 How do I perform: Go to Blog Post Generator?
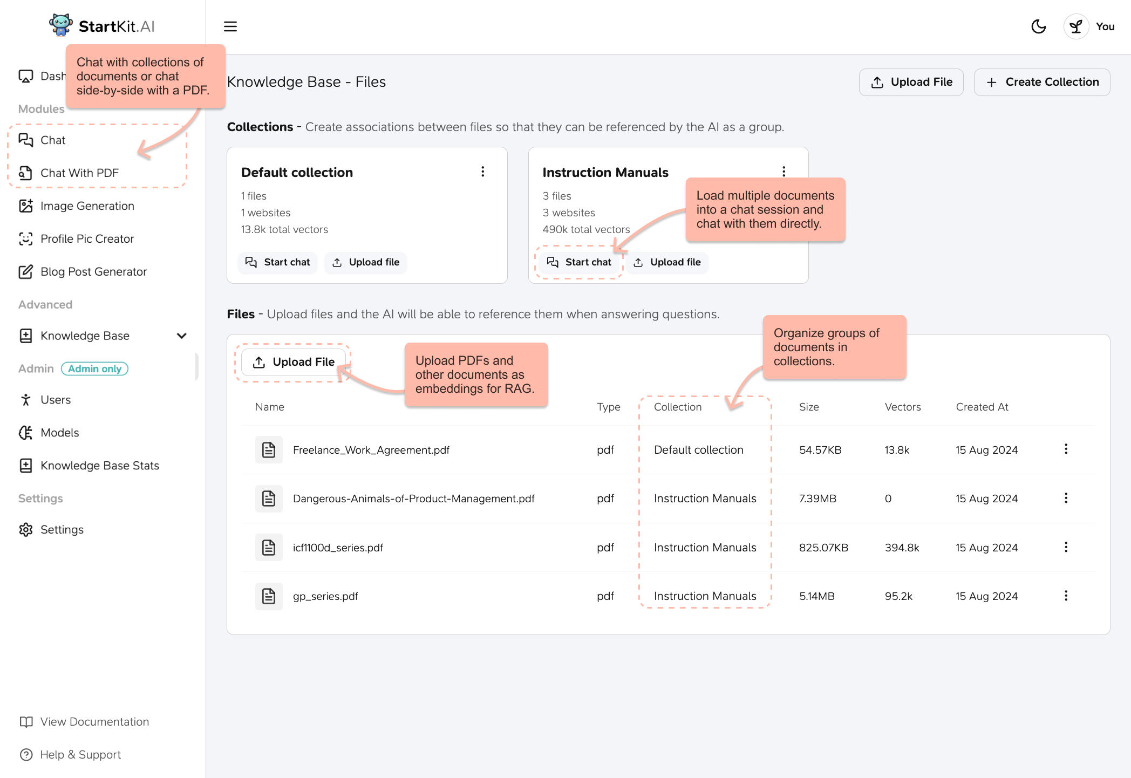coord(93,272)
